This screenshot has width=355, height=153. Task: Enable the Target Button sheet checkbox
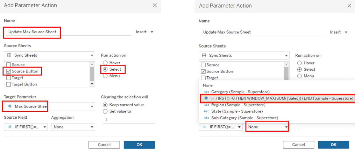[9, 84]
